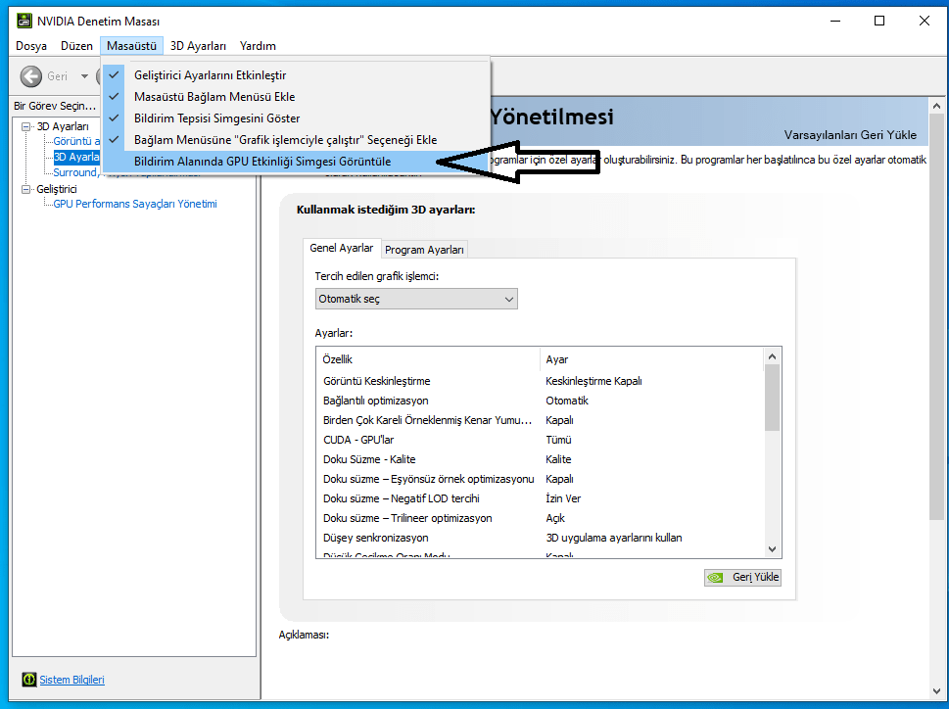Image resolution: width=949 pixels, height=709 pixels.
Task: Click the Geri Yükle button
Action: click(742, 577)
